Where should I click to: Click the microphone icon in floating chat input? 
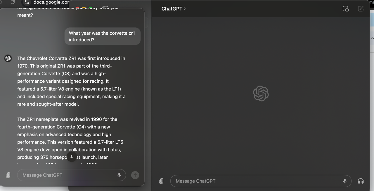[x=119, y=175]
